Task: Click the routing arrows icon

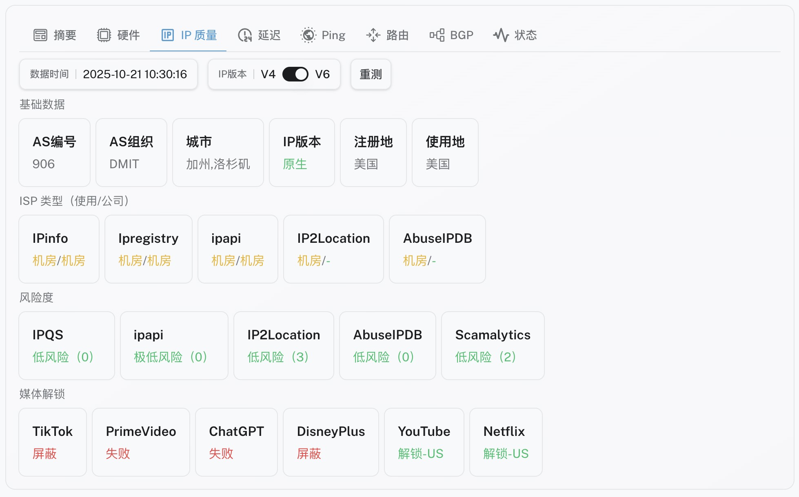Action: [x=373, y=35]
